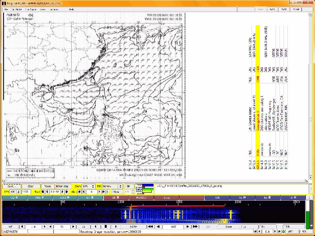Open the Configure menu
The width and height of the screenshot is (315, 236).
coord(31,9)
